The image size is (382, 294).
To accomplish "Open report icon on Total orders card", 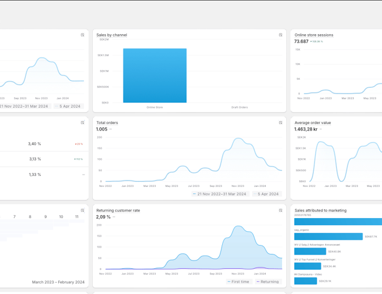I will [280, 123].
